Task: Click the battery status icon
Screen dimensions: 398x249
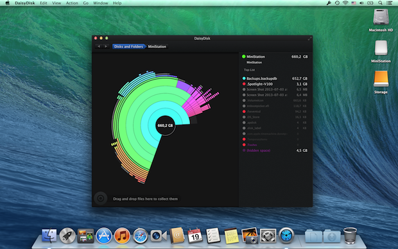Action: coord(370,3)
